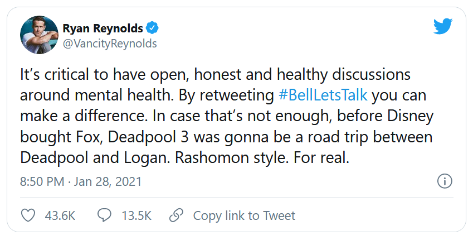Open the tweet info circle icon
Viewport: 473px width, 240px height.
(444, 181)
